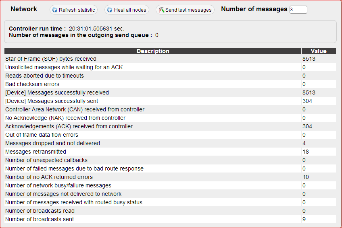Click the Messages successfully sent value 304

click(307, 101)
